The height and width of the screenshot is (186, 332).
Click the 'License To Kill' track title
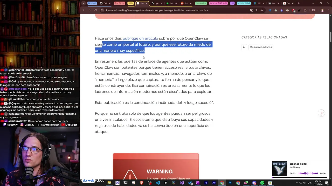tap(299, 164)
